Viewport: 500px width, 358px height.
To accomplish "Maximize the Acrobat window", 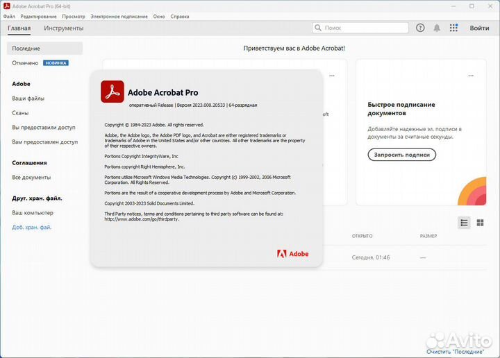I will click(472, 6).
